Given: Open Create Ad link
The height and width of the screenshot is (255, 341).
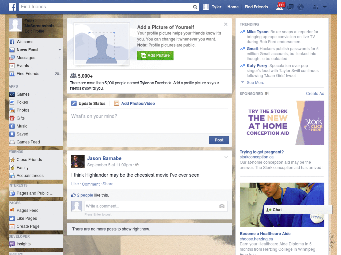Looking at the screenshot, I should 315,93.
